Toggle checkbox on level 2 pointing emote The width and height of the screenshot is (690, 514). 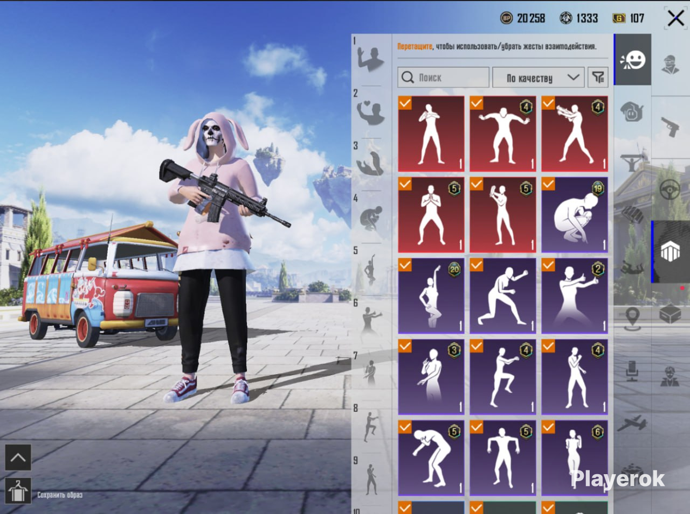(x=548, y=265)
